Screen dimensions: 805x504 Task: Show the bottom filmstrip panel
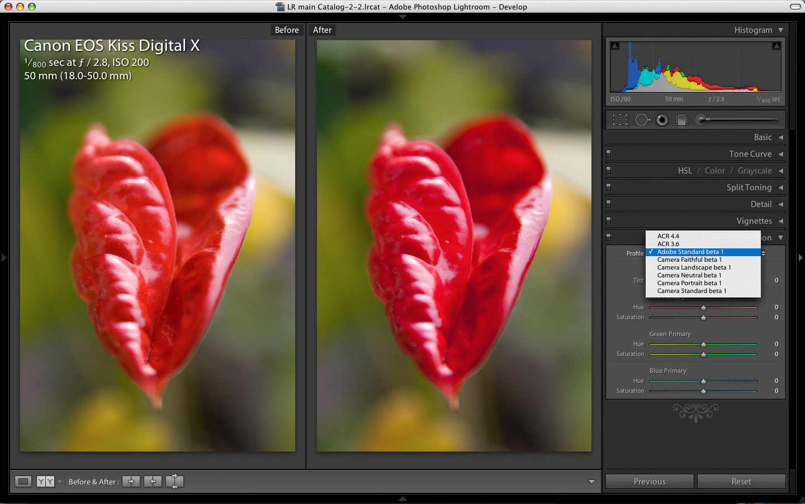click(x=402, y=499)
